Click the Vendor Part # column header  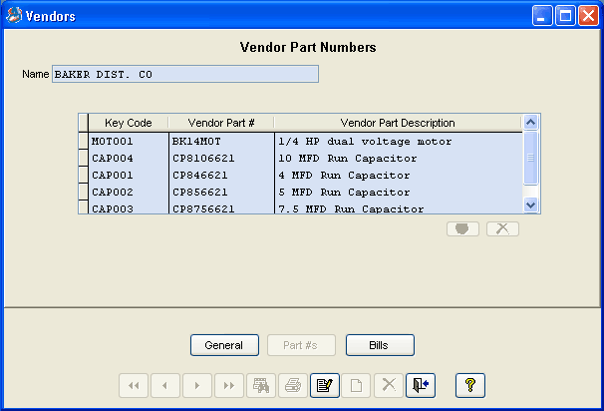coord(221,123)
